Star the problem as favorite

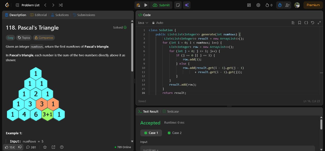(x=45, y=147)
